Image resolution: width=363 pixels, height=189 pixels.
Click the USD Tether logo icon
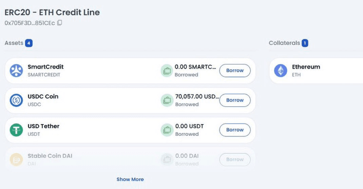[x=16, y=130]
